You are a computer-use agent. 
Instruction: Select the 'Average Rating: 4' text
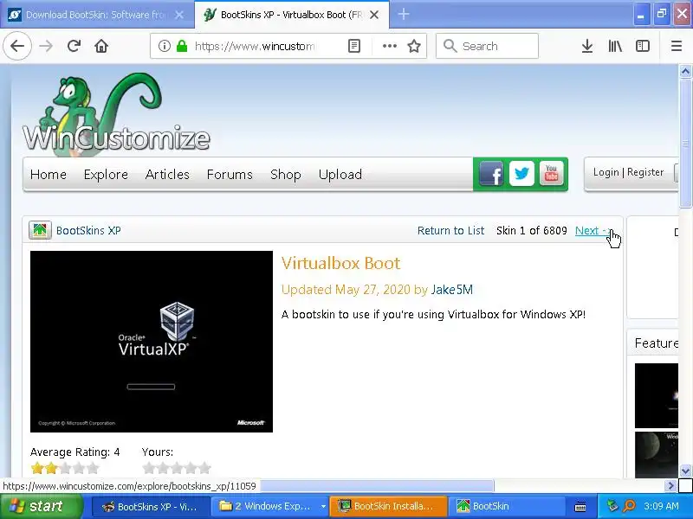click(74, 452)
